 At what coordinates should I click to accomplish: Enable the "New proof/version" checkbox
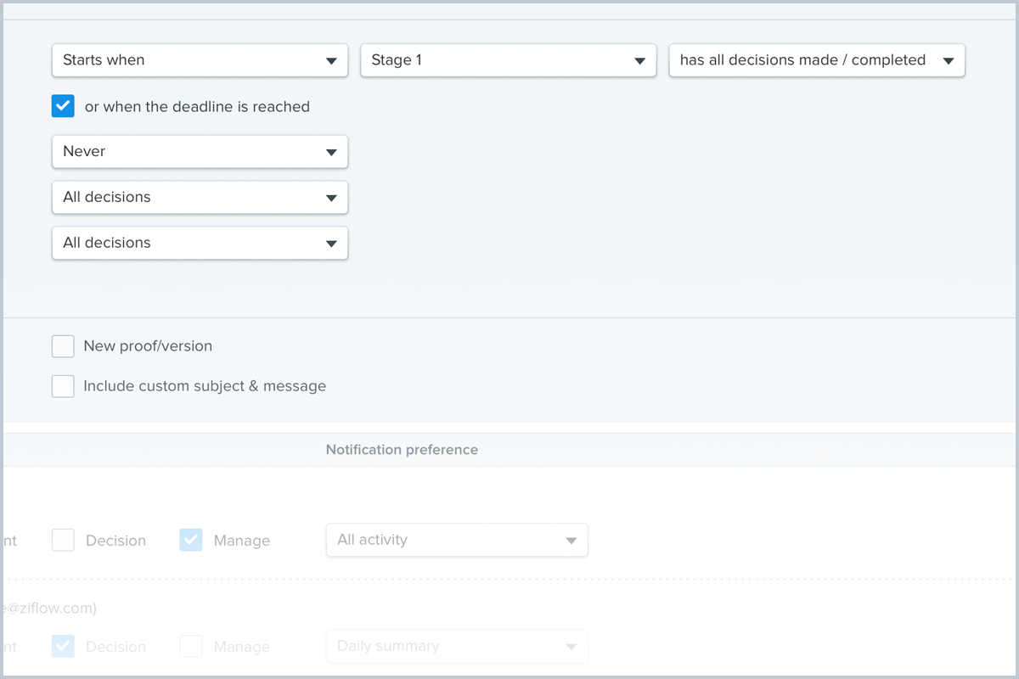pyautogui.click(x=63, y=345)
